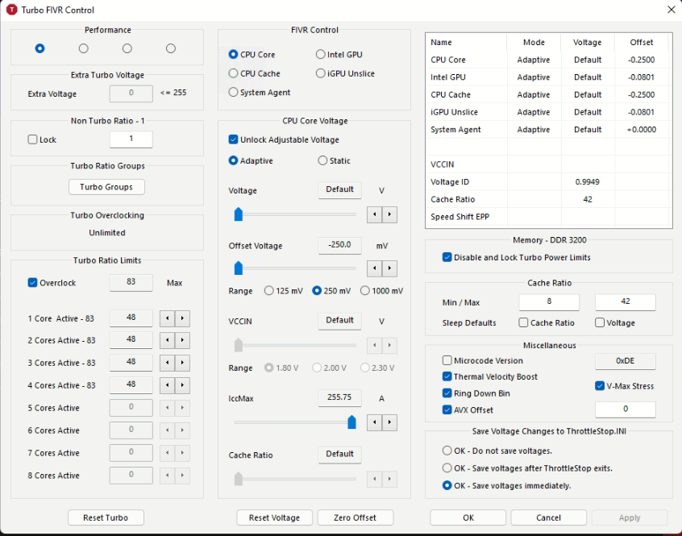Screen dimensions: 682x536
Task: Click Non Turbo Ratio input field
Action: click(x=131, y=139)
